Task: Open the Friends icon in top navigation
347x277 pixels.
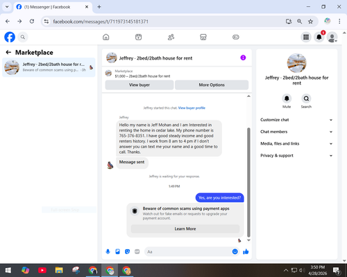Action: [171, 37]
